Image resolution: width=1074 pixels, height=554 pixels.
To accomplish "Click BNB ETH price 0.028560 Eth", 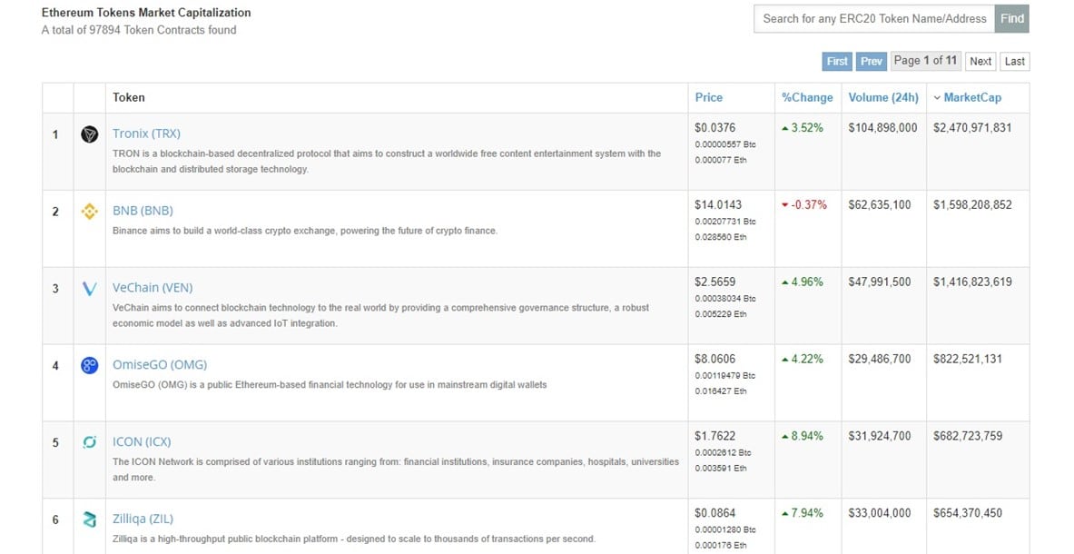I will [x=721, y=237].
